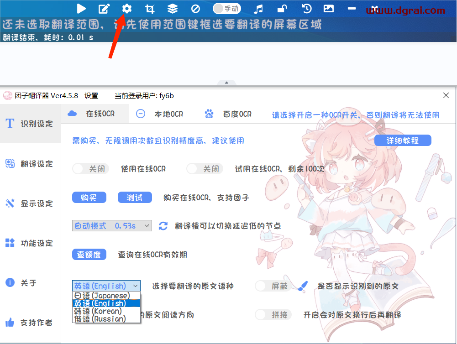The image size is (457, 344).
Task: Select the crop range tool icon
Action: click(149, 9)
